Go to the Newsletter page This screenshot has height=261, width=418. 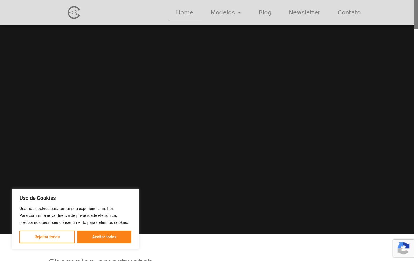pyautogui.click(x=305, y=12)
